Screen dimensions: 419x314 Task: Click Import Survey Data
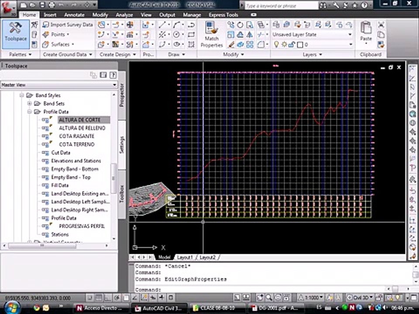(68, 24)
